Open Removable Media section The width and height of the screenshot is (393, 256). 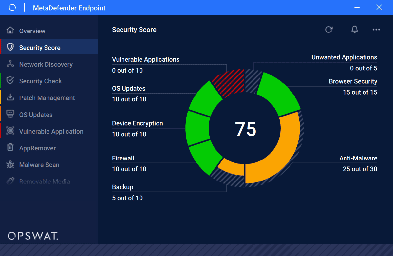click(x=49, y=181)
